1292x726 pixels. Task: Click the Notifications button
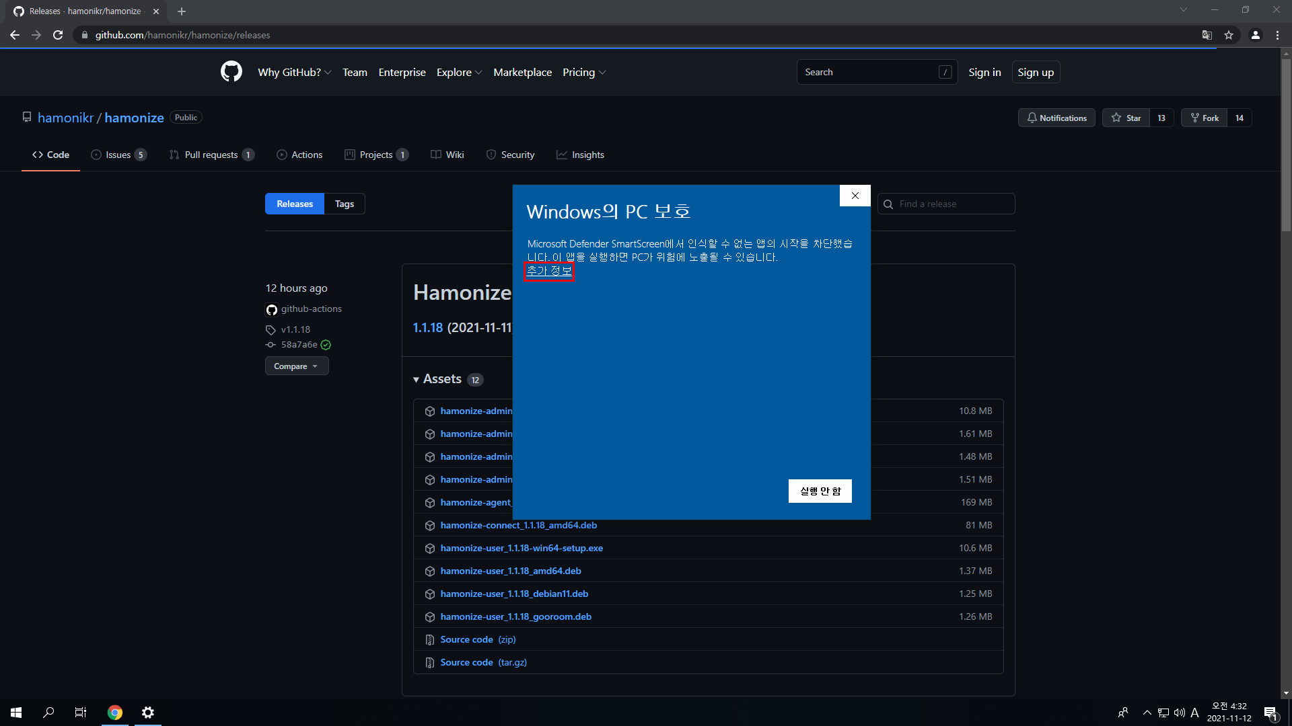pyautogui.click(x=1056, y=118)
